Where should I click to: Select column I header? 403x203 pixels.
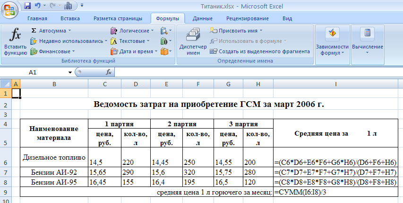[x=335, y=84]
